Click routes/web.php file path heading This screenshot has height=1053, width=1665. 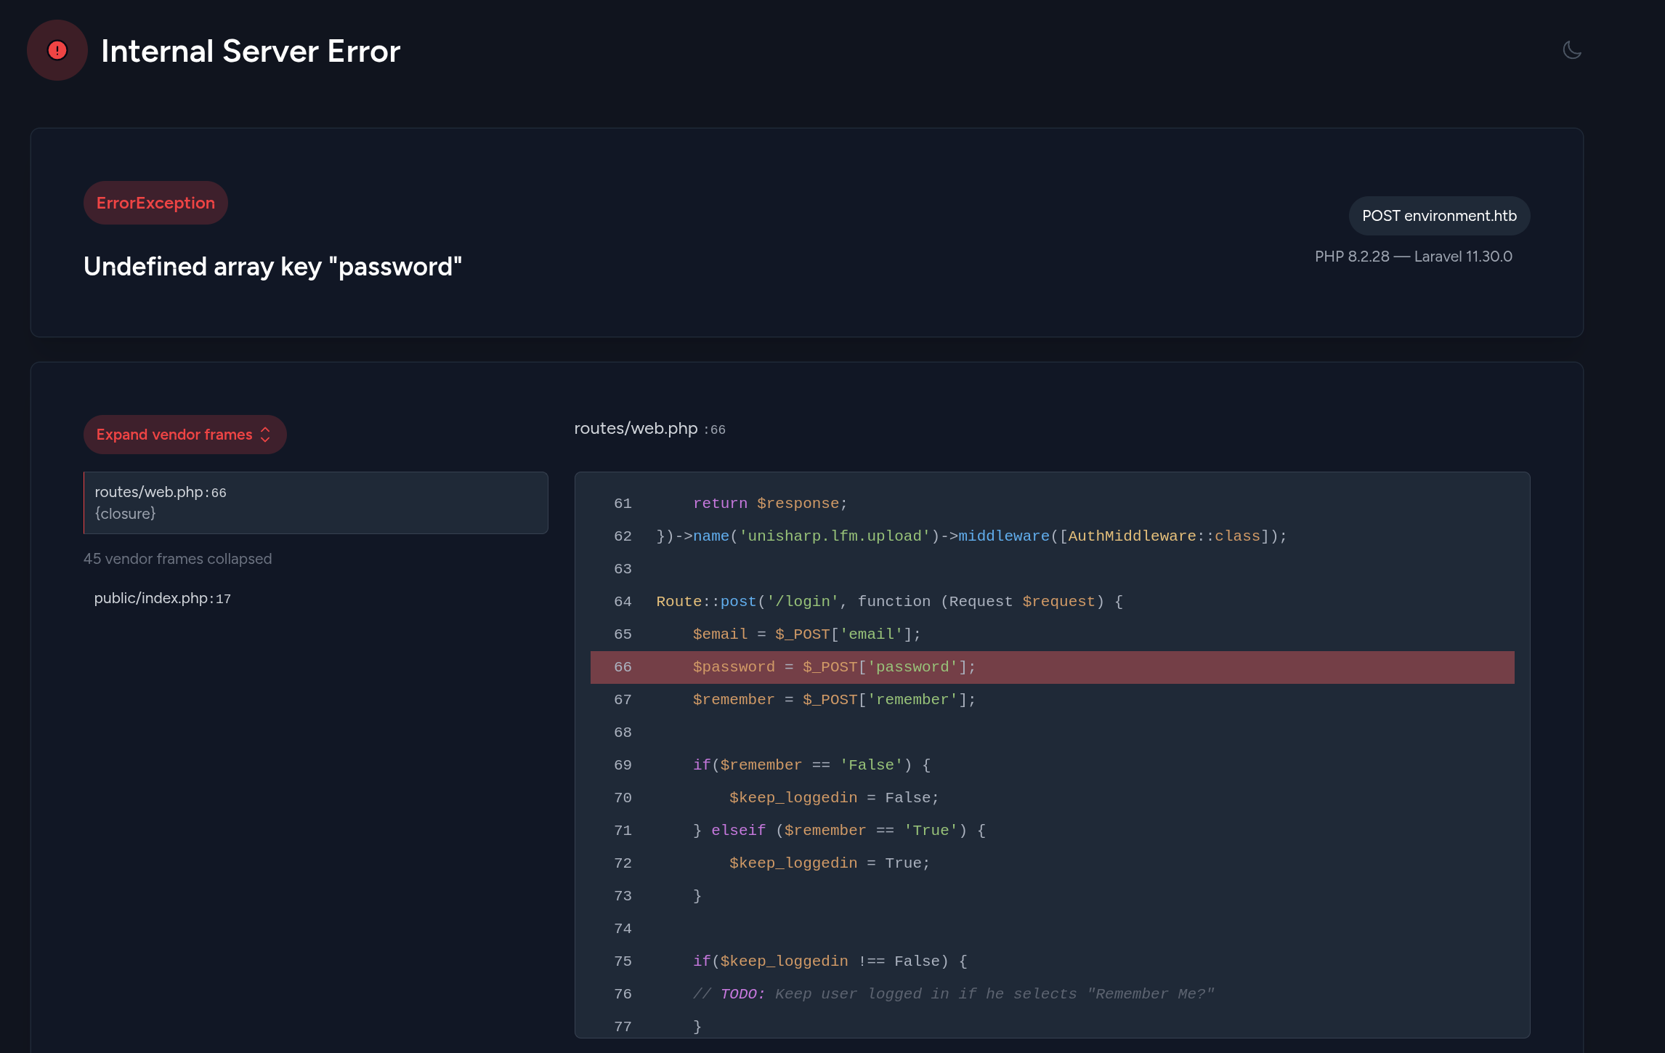[636, 429]
